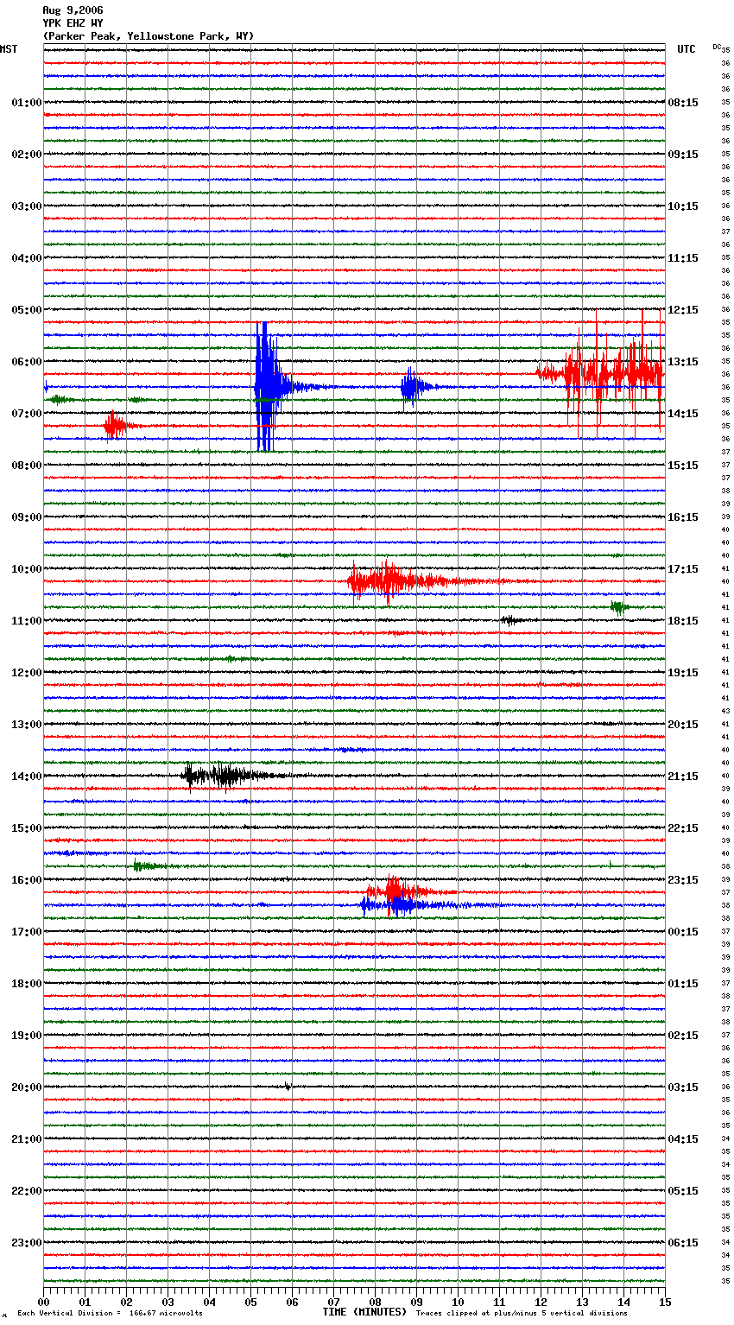Select the 18:00 MST time label
734x1325 pixels.
(x=27, y=984)
